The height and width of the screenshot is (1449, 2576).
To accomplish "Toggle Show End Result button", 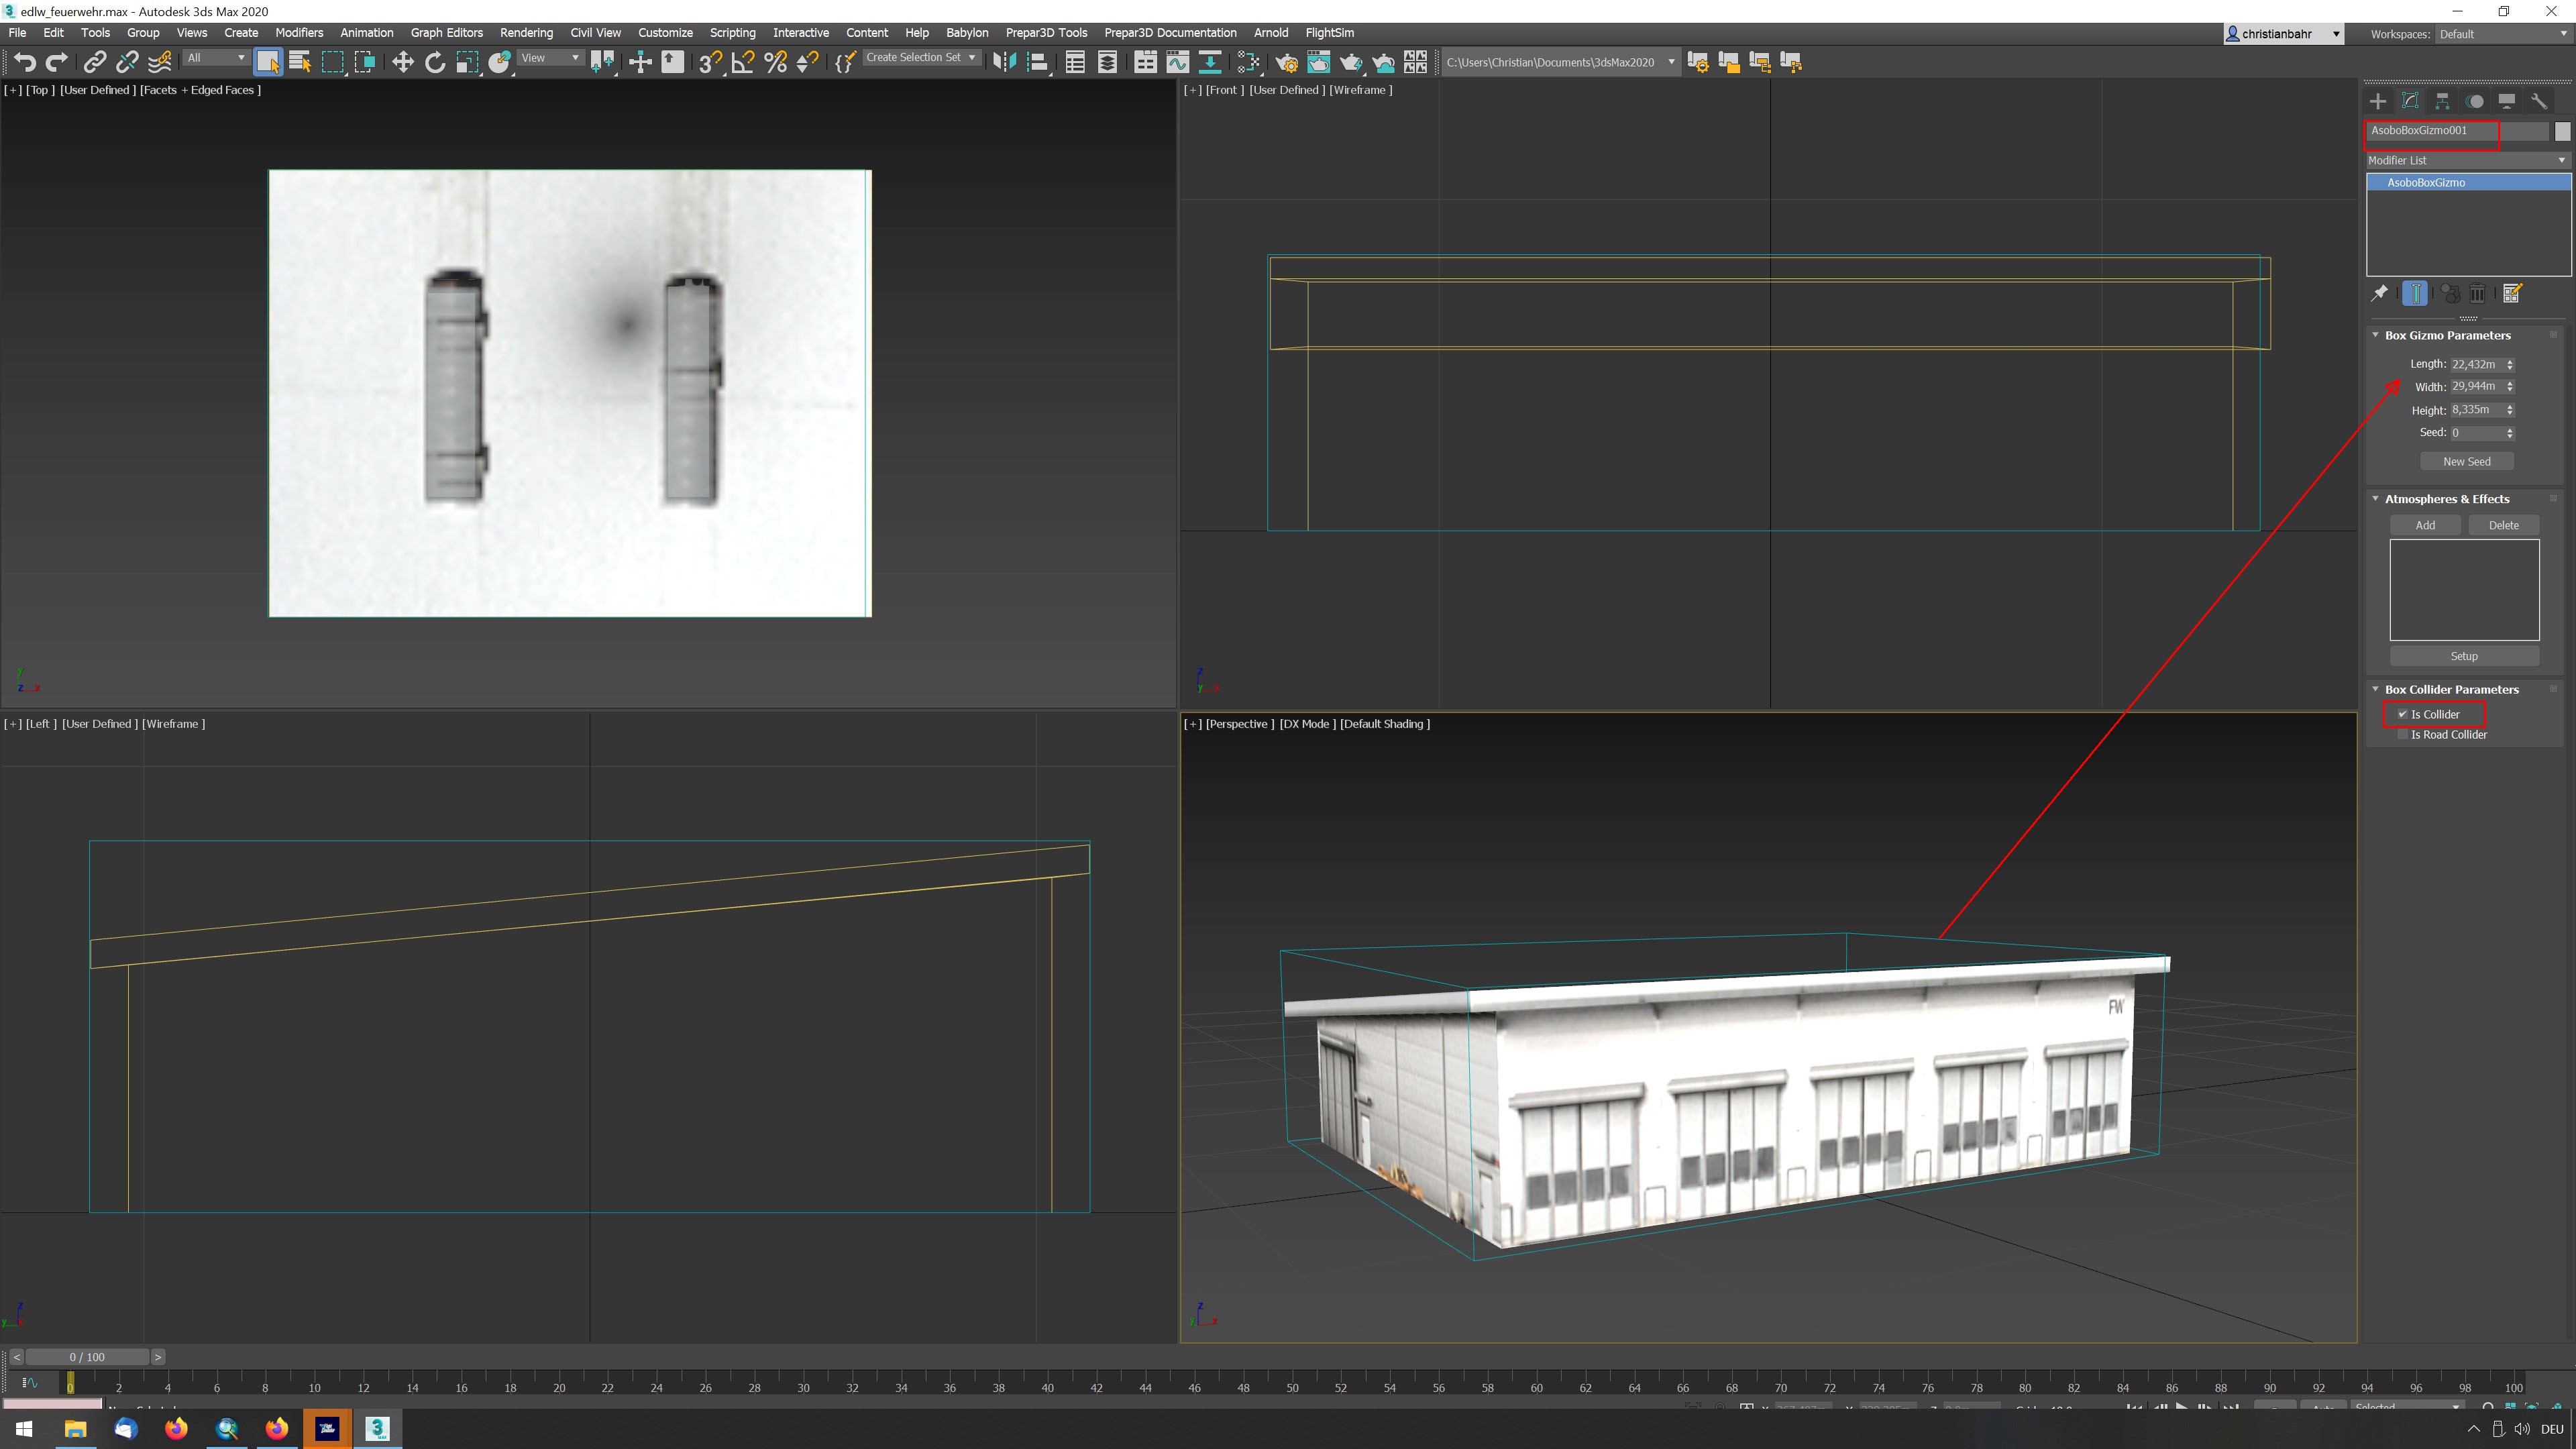I will pyautogui.click(x=2415, y=293).
